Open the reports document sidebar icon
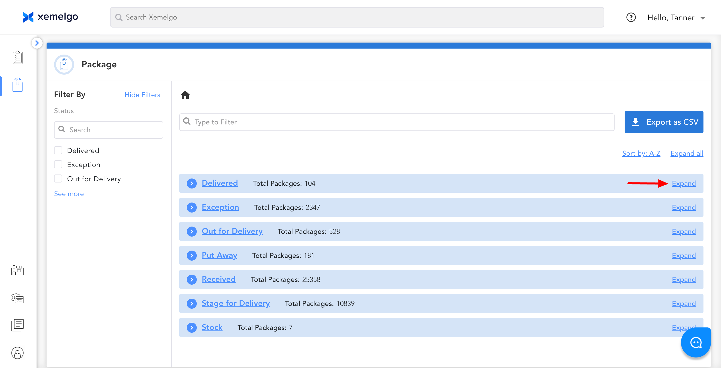Viewport: 721px width, 368px height. pyautogui.click(x=17, y=325)
